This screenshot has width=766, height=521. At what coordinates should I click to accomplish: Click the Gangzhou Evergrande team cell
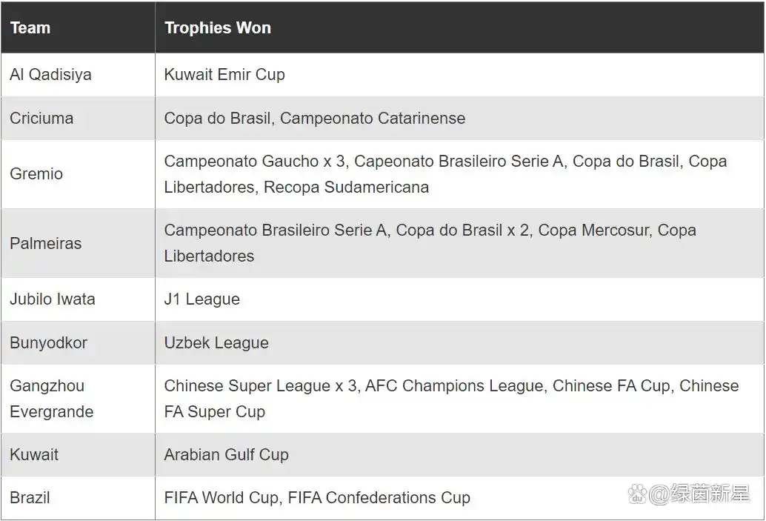click(x=79, y=399)
